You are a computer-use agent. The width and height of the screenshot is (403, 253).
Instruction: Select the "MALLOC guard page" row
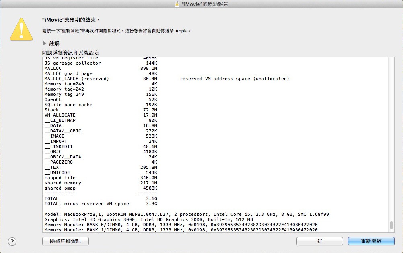101,73
